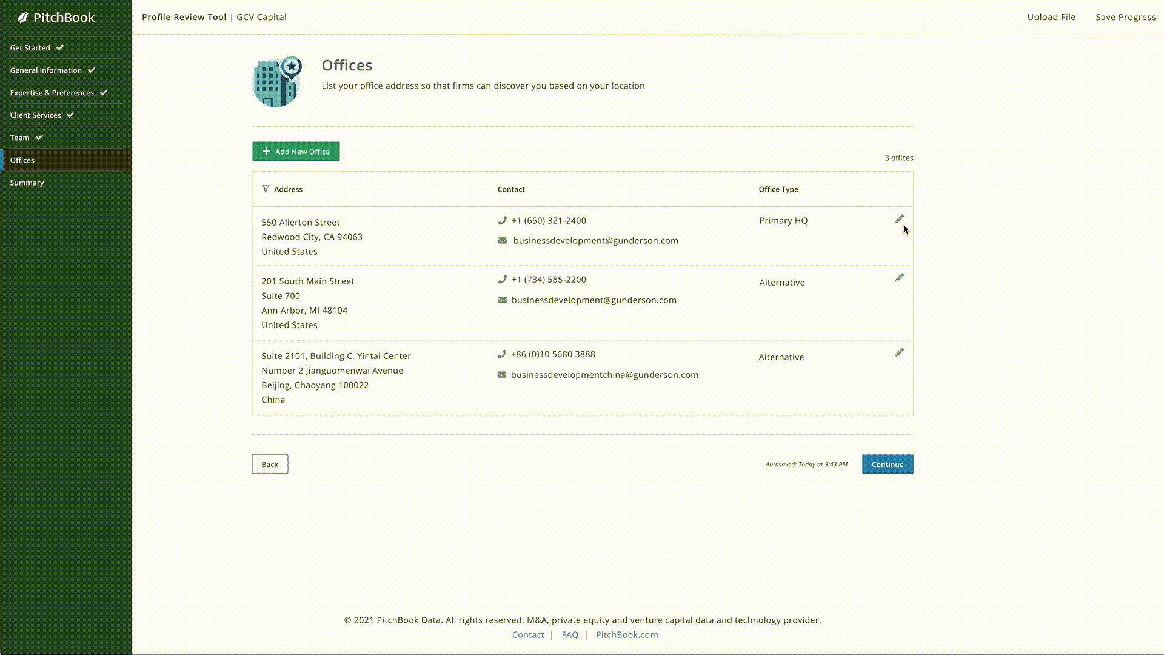Click the Ann Arbor, MI 48104 line
Screen dimensions: 1164x655
[x=304, y=311]
